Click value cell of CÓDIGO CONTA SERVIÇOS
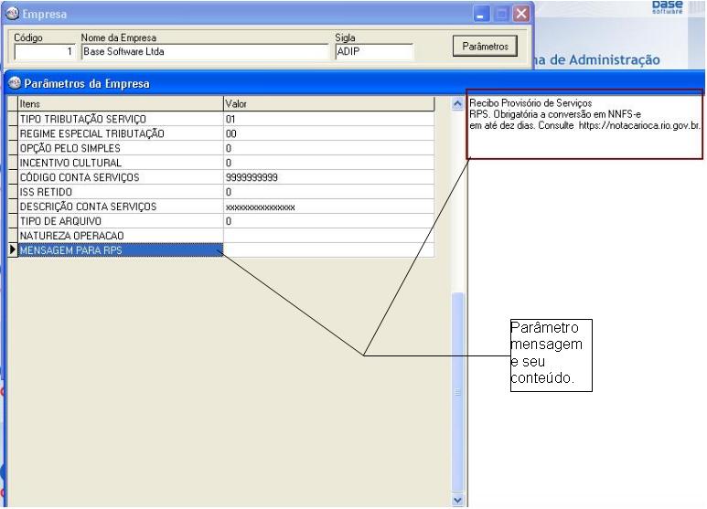The width and height of the screenshot is (707, 509). [x=329, y=177]
